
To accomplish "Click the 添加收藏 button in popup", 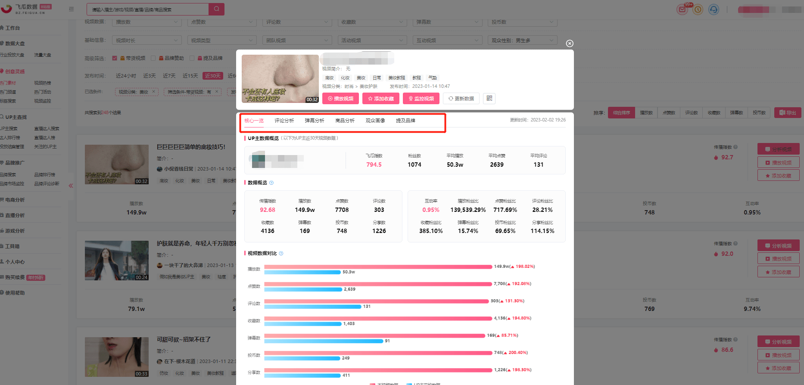I will [x=381, y=99].
